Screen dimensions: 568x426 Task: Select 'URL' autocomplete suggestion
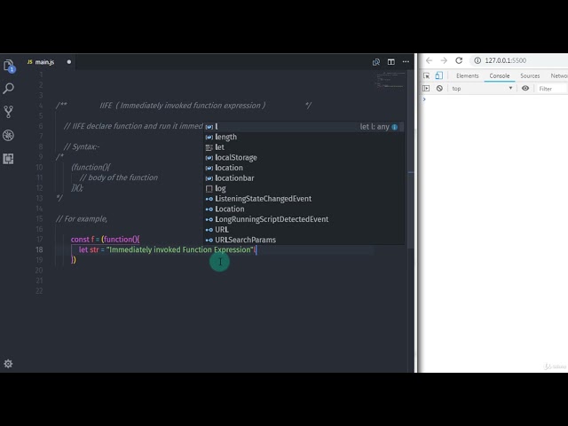304,230
